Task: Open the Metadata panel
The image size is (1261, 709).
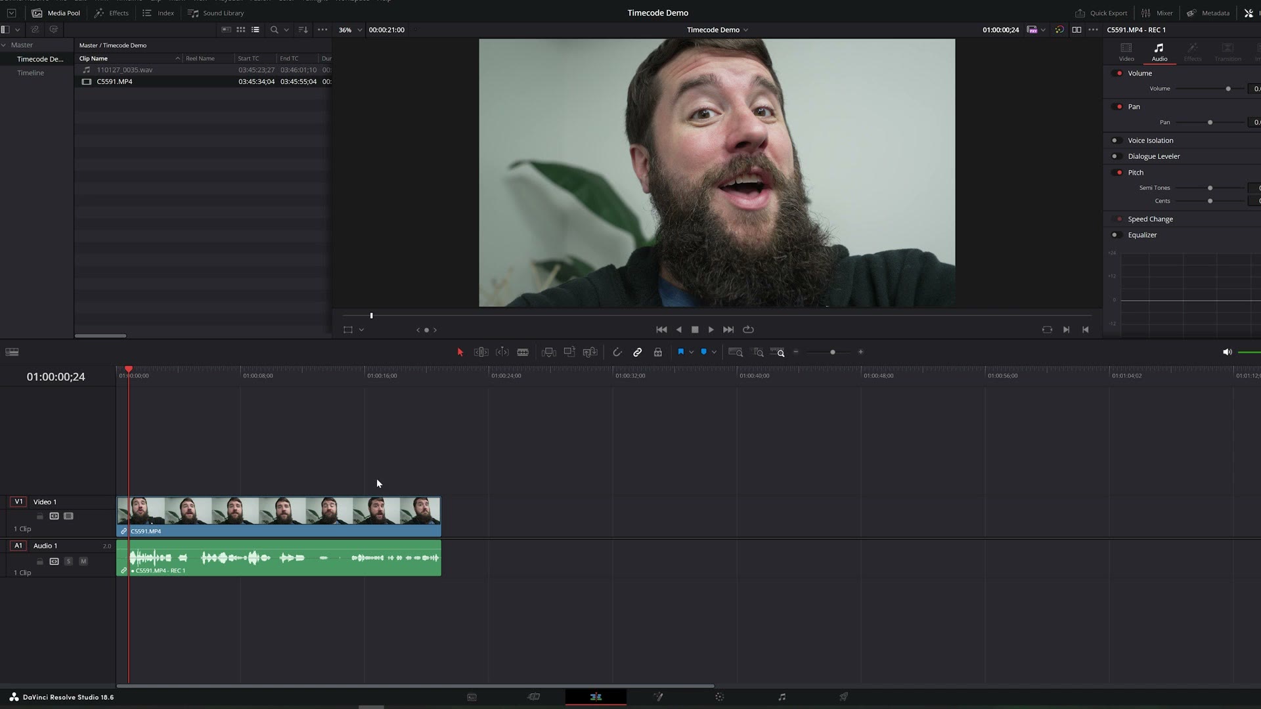Action: [x=1208, y=13]
